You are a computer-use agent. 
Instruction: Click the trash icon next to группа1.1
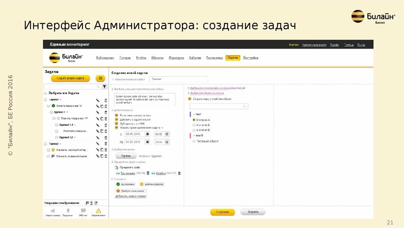(106, 111)
